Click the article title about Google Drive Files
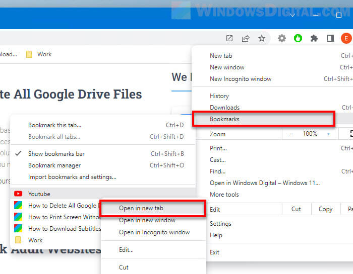This screenshot has width=353, height=274. point(71,94)
